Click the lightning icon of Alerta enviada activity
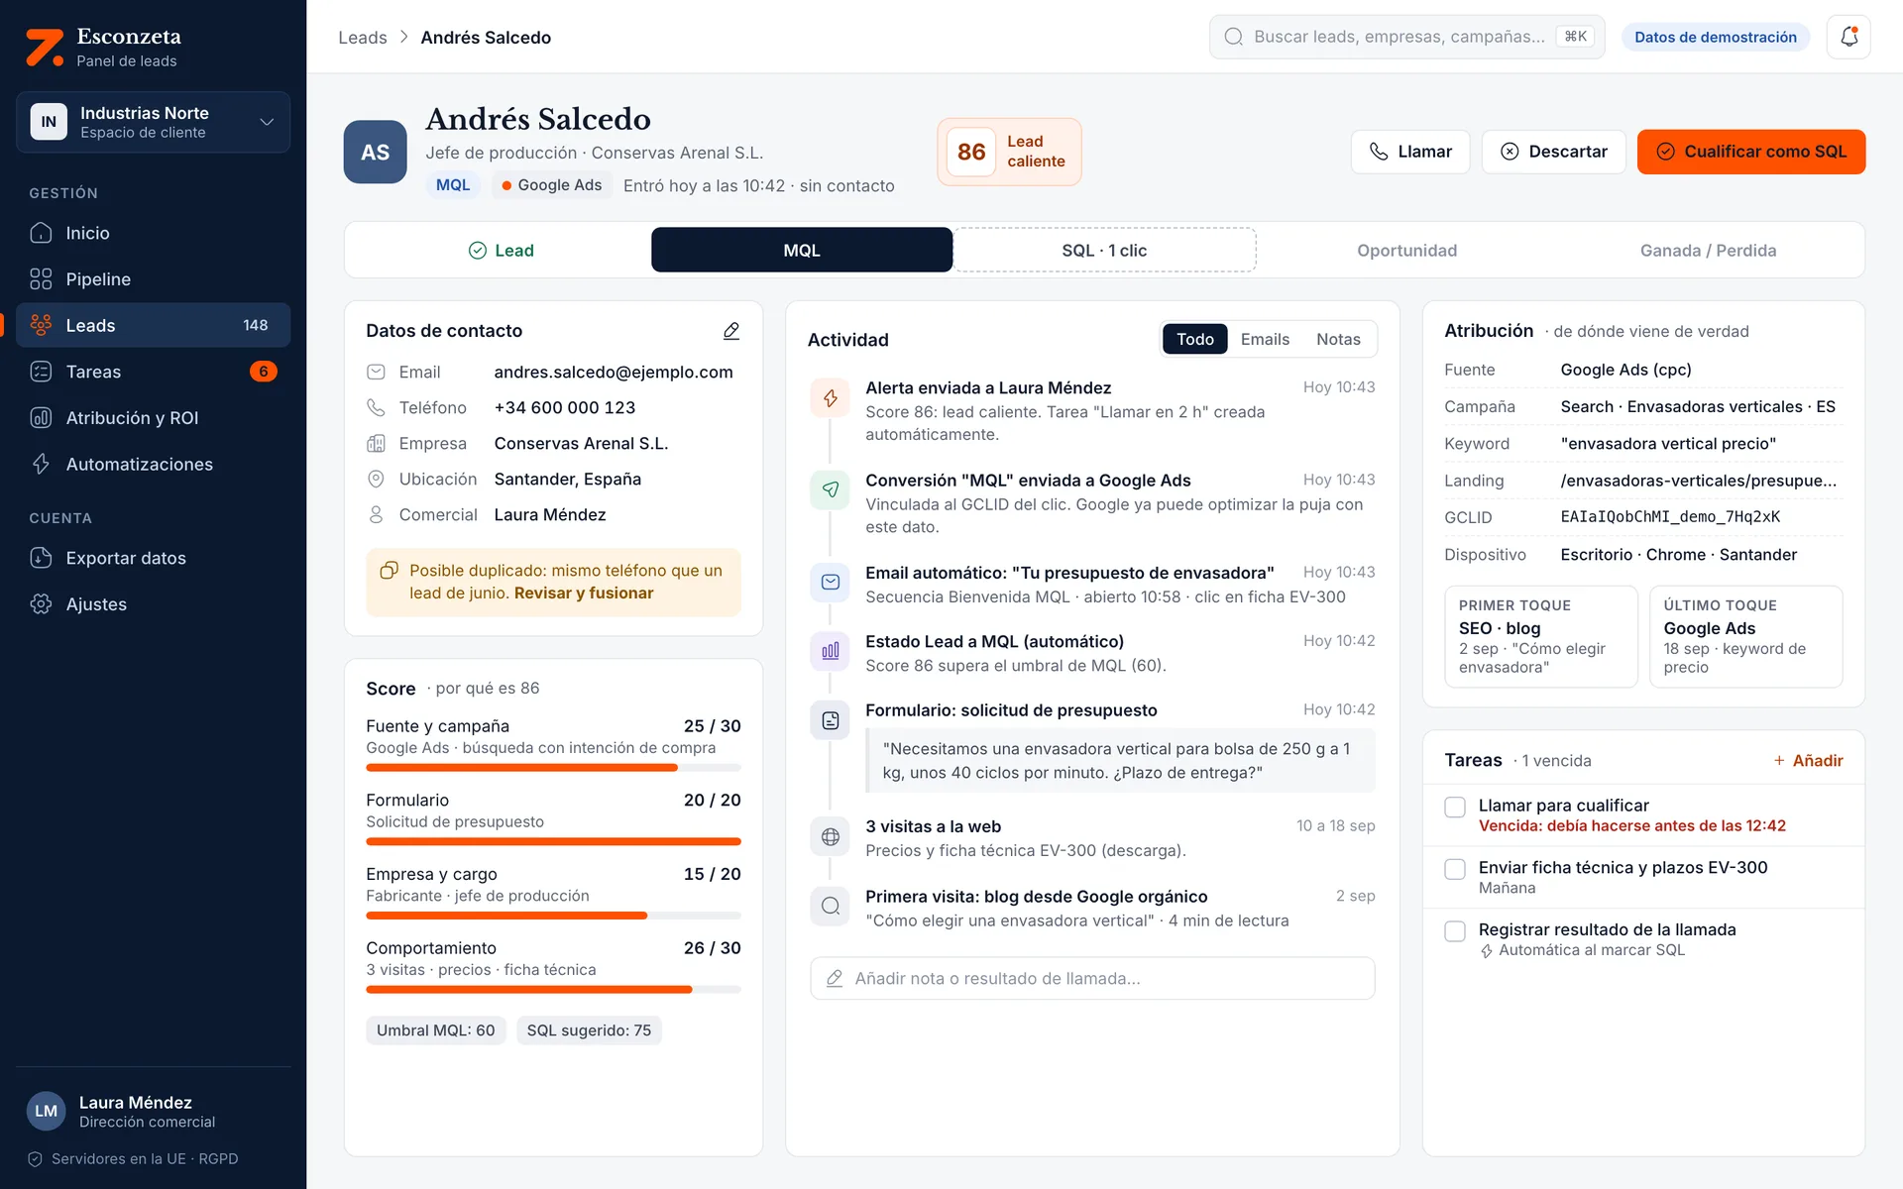Viewport: 1903px width, 1189px height. coord(830,398)
